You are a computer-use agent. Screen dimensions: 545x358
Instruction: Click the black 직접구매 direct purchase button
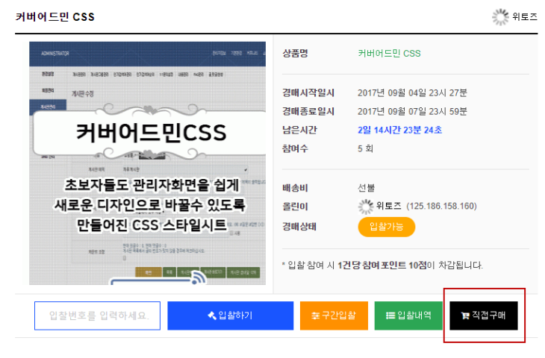tap(484, 315)
